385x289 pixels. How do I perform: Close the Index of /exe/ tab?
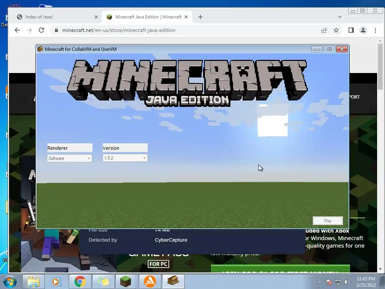[x=96, y=17]
